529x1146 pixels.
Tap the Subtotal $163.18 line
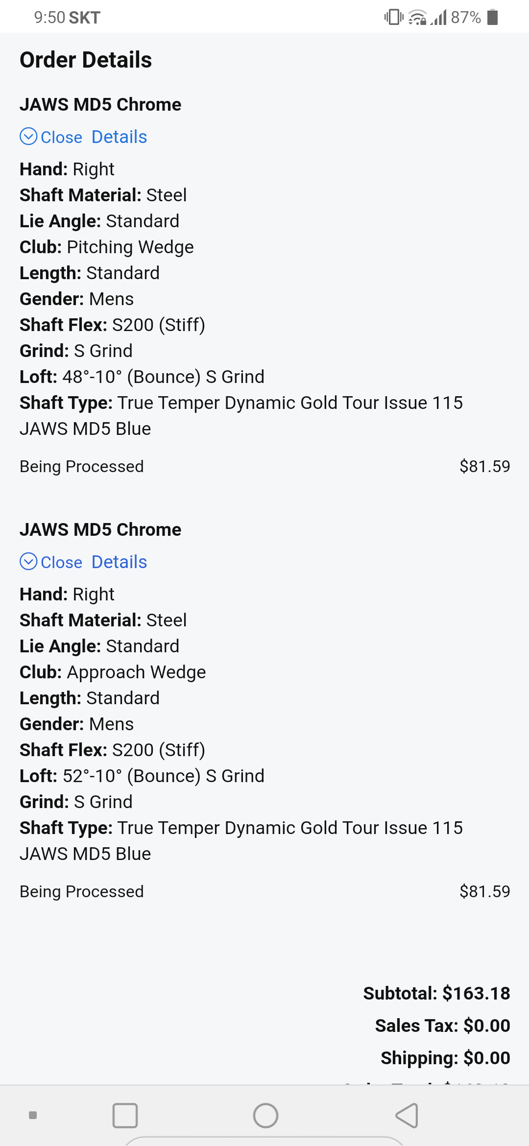(436, 993)
